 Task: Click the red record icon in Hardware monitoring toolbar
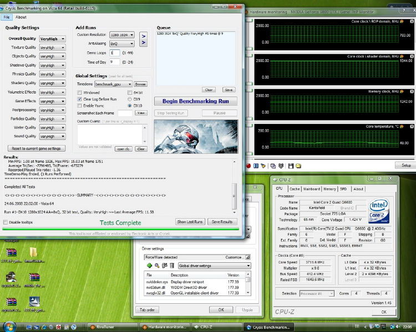(x=248, y=166)
